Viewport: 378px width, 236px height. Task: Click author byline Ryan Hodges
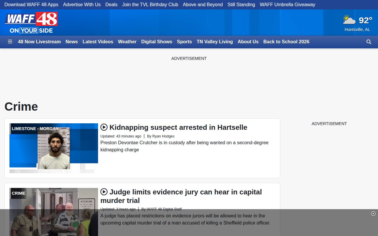[x=163, y=136]
